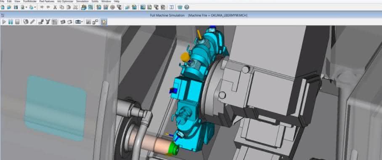Screen dimensions: 382x160
Task: Expand the dropdown arrow beside the document icon
Action: (x=26, y=8)
